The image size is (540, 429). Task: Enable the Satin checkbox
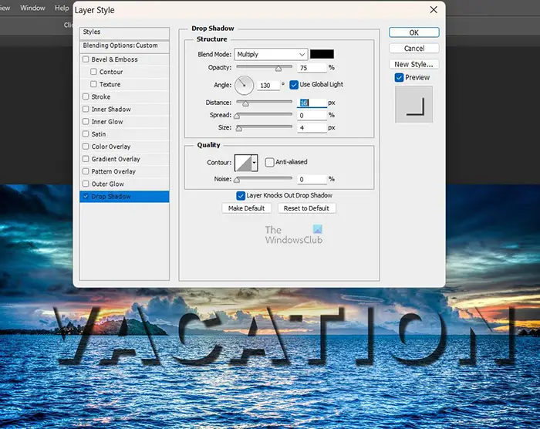point(86,133)
